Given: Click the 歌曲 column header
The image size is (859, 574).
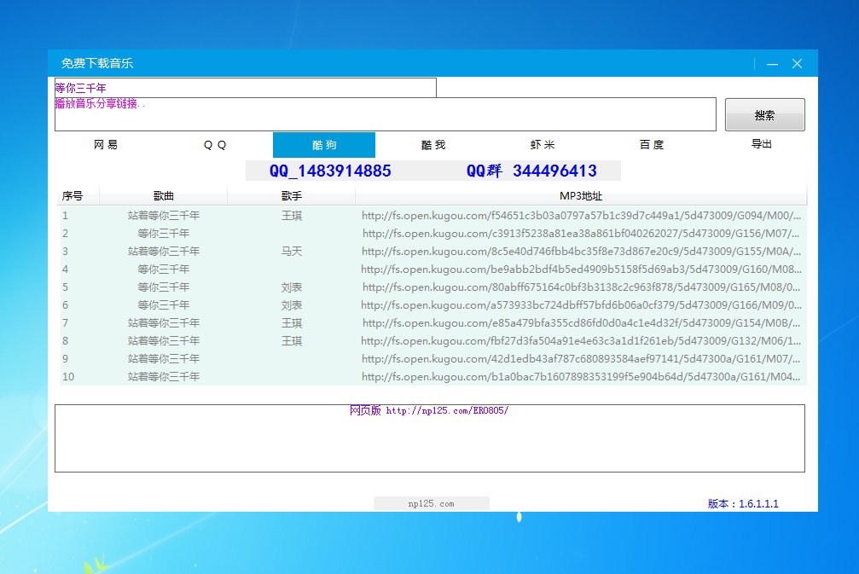Looking at the screenshot, I should point(164,197).
